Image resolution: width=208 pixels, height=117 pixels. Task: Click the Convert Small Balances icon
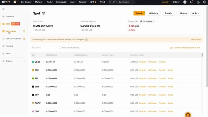(171, 48)
